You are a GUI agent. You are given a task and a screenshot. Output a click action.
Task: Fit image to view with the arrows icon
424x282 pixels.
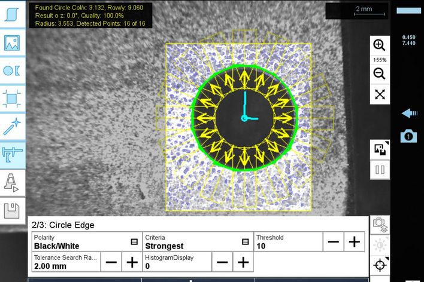point(379,94)
